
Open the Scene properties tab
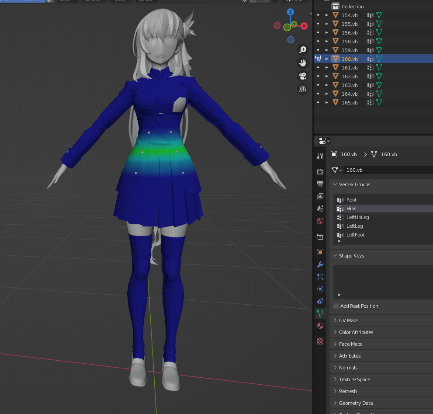(320, 209)
